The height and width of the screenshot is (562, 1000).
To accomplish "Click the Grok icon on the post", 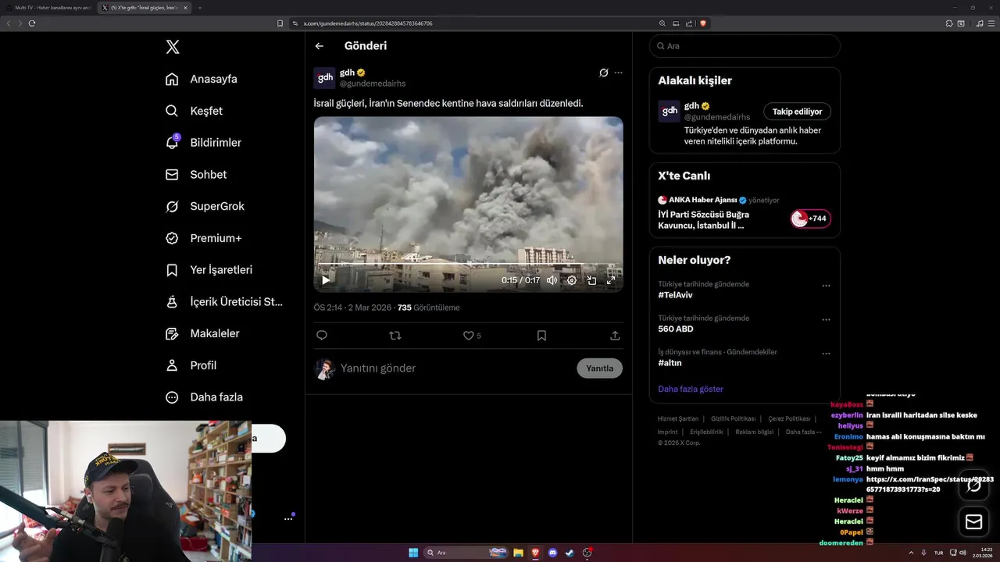I will (603, 73).
